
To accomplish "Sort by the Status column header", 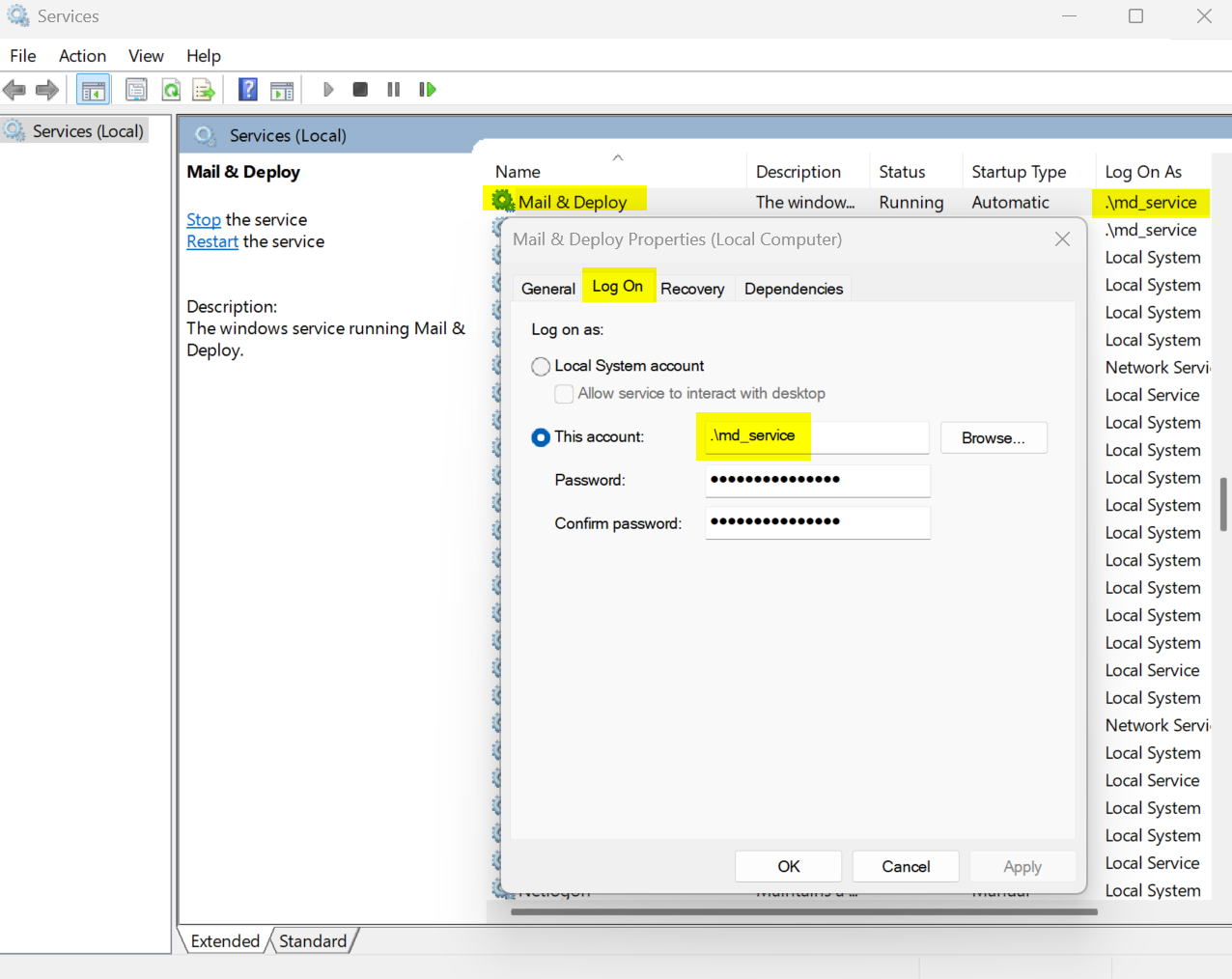I will point(915,171).
